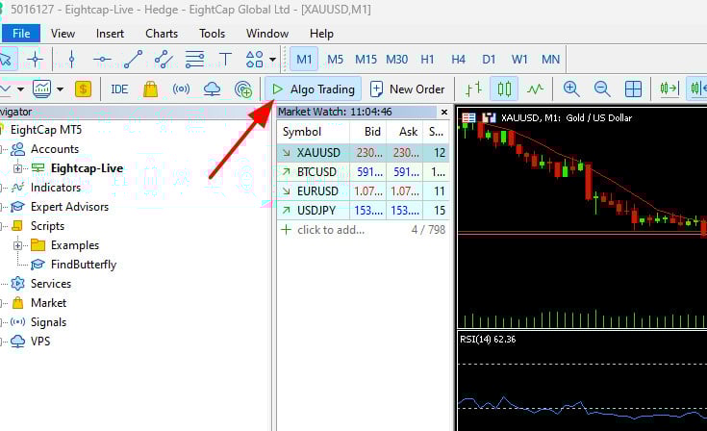Switch chart to candlestick view
Viewport: 707px width, 431px height.
pos(504,89)
